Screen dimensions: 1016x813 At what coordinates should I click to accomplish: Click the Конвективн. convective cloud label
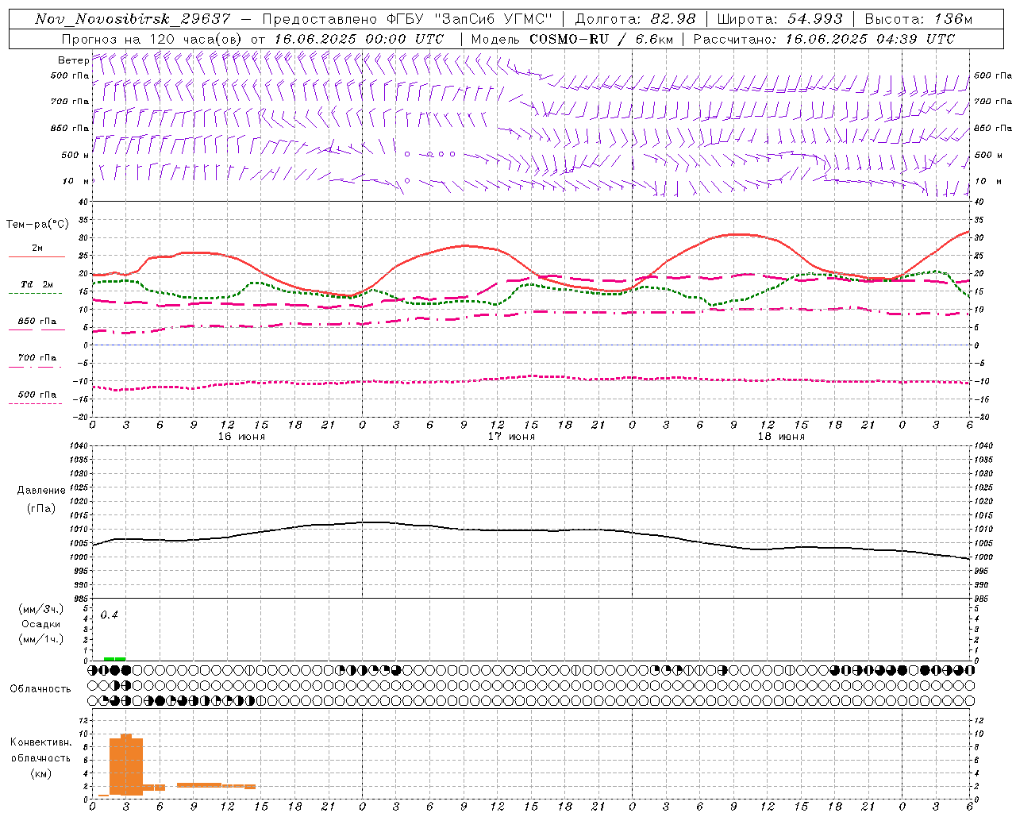pyautogui.click(x=40, y=742)
